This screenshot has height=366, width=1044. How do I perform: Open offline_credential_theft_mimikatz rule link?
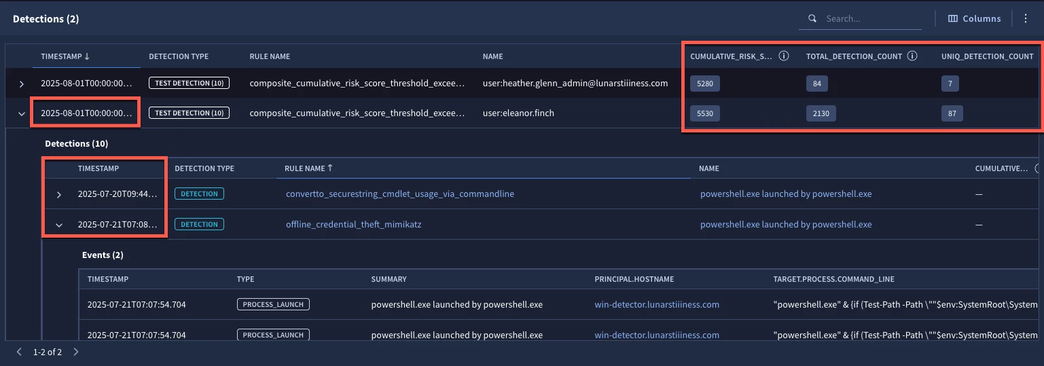354,225
